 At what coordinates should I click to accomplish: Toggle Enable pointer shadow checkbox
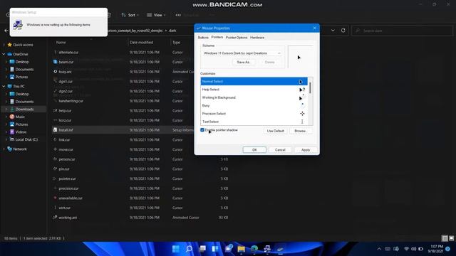(x=202, y=130)
